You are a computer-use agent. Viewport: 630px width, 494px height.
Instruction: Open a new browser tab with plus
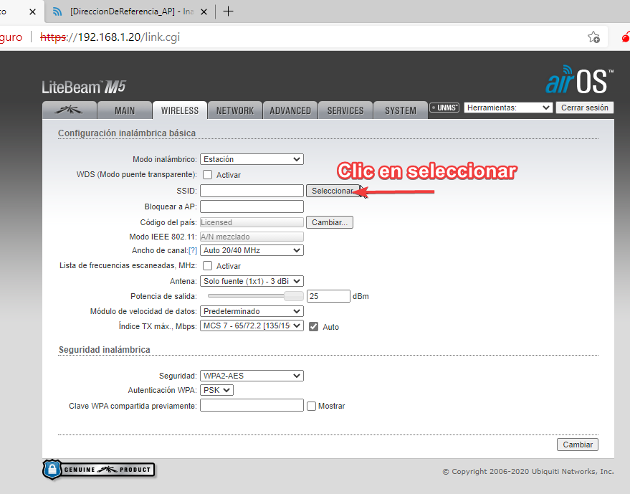[229, 11]
